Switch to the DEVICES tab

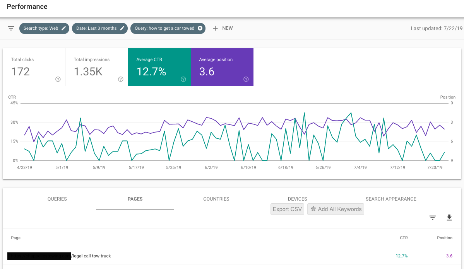tap(297, 199)
